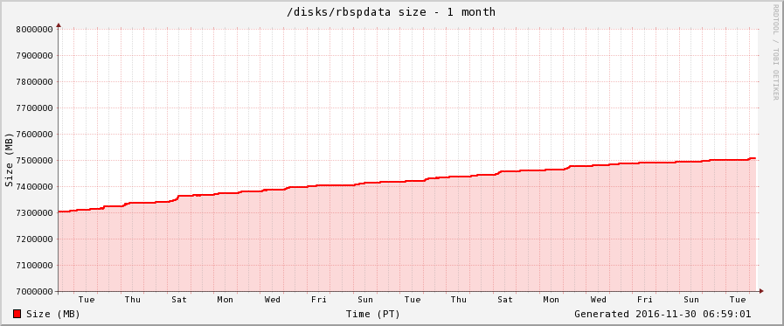The image size is (784, 326).
Task: Click the 7500000 y-axis label
Action: pos(35,161)
